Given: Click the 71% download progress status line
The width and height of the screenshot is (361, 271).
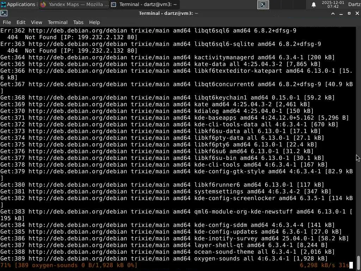Looking at the screenshot, I should pyautogui.click(x=69, y=265).
